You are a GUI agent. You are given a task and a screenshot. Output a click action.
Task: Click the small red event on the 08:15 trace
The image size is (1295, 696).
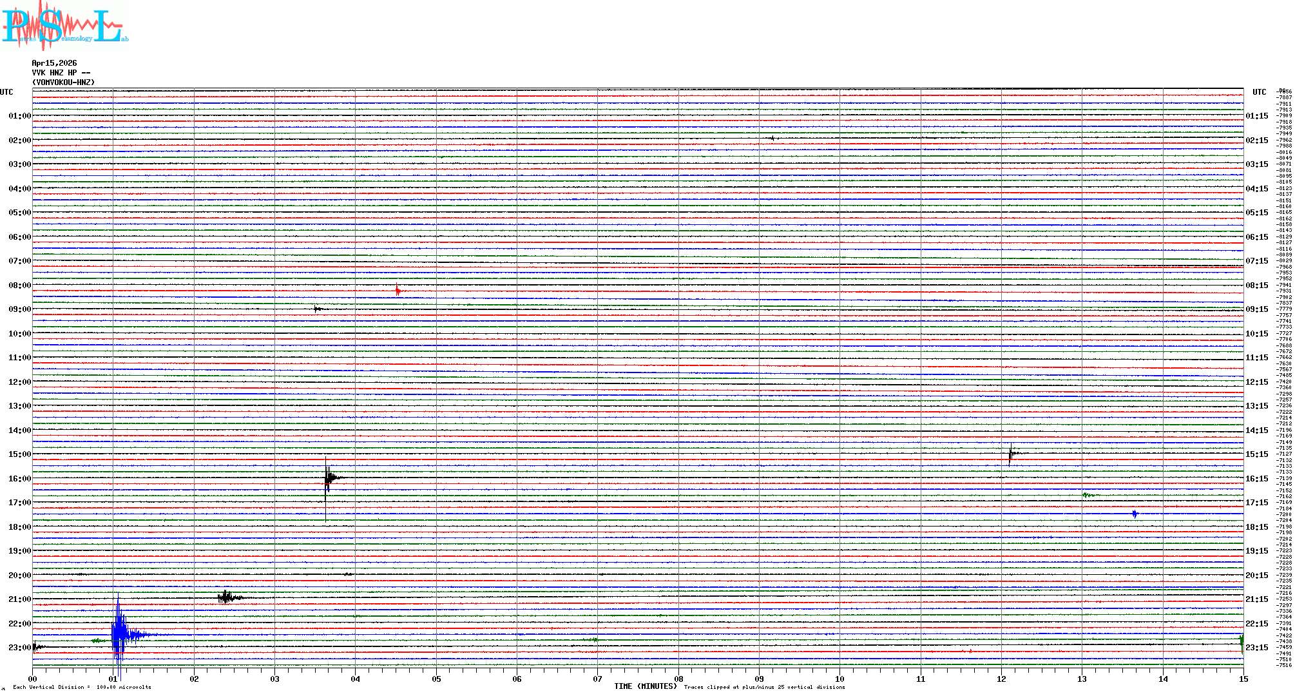click(x=398, y=291)
